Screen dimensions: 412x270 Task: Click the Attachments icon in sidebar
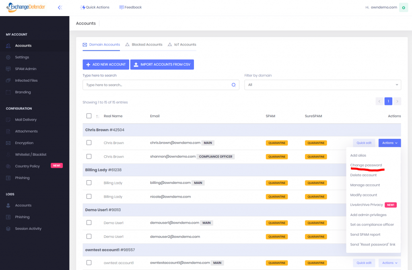click(8, 131)
